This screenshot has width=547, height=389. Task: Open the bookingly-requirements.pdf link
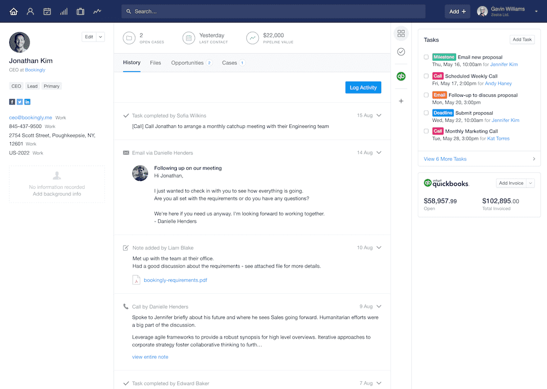(176, 280)
